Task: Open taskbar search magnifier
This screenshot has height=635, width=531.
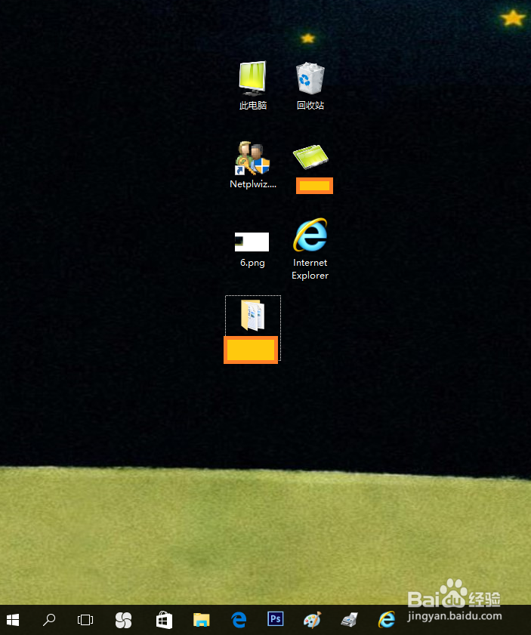Action: 49,620
